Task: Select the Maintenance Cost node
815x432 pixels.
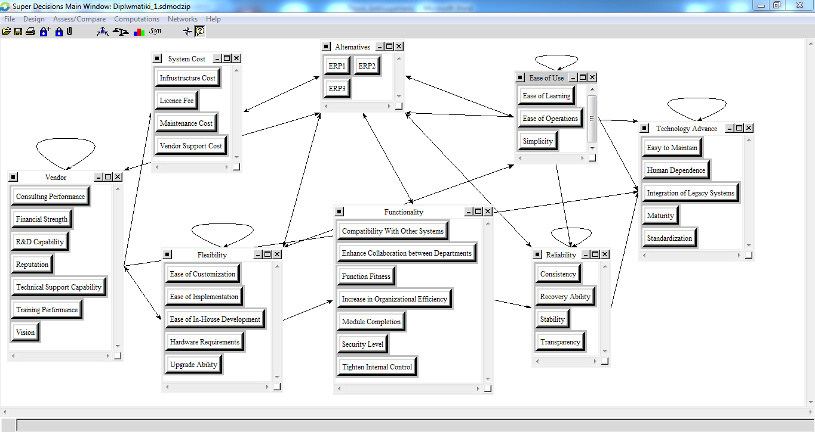Action: point(186,123)
